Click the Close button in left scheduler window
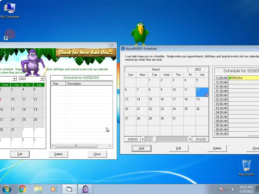Image resolution: width=259 pixels, height=194 pixels. tap(97, 154)
